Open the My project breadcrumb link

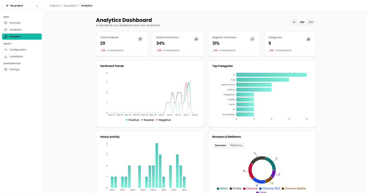coord(70,5)
